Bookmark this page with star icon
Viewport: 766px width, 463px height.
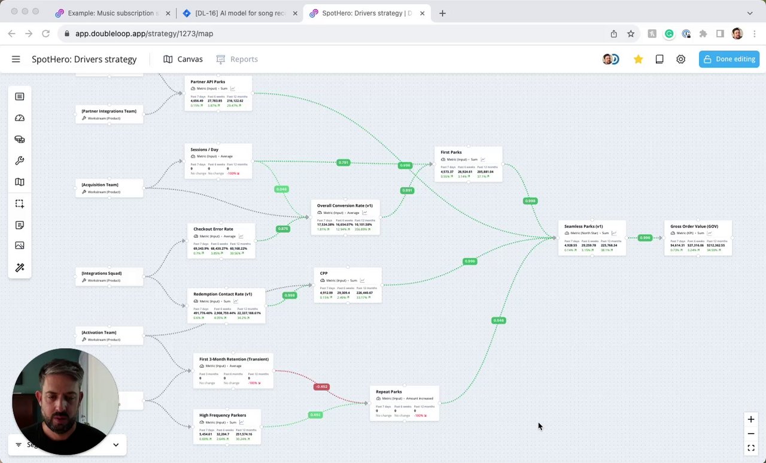click(631, 34)
